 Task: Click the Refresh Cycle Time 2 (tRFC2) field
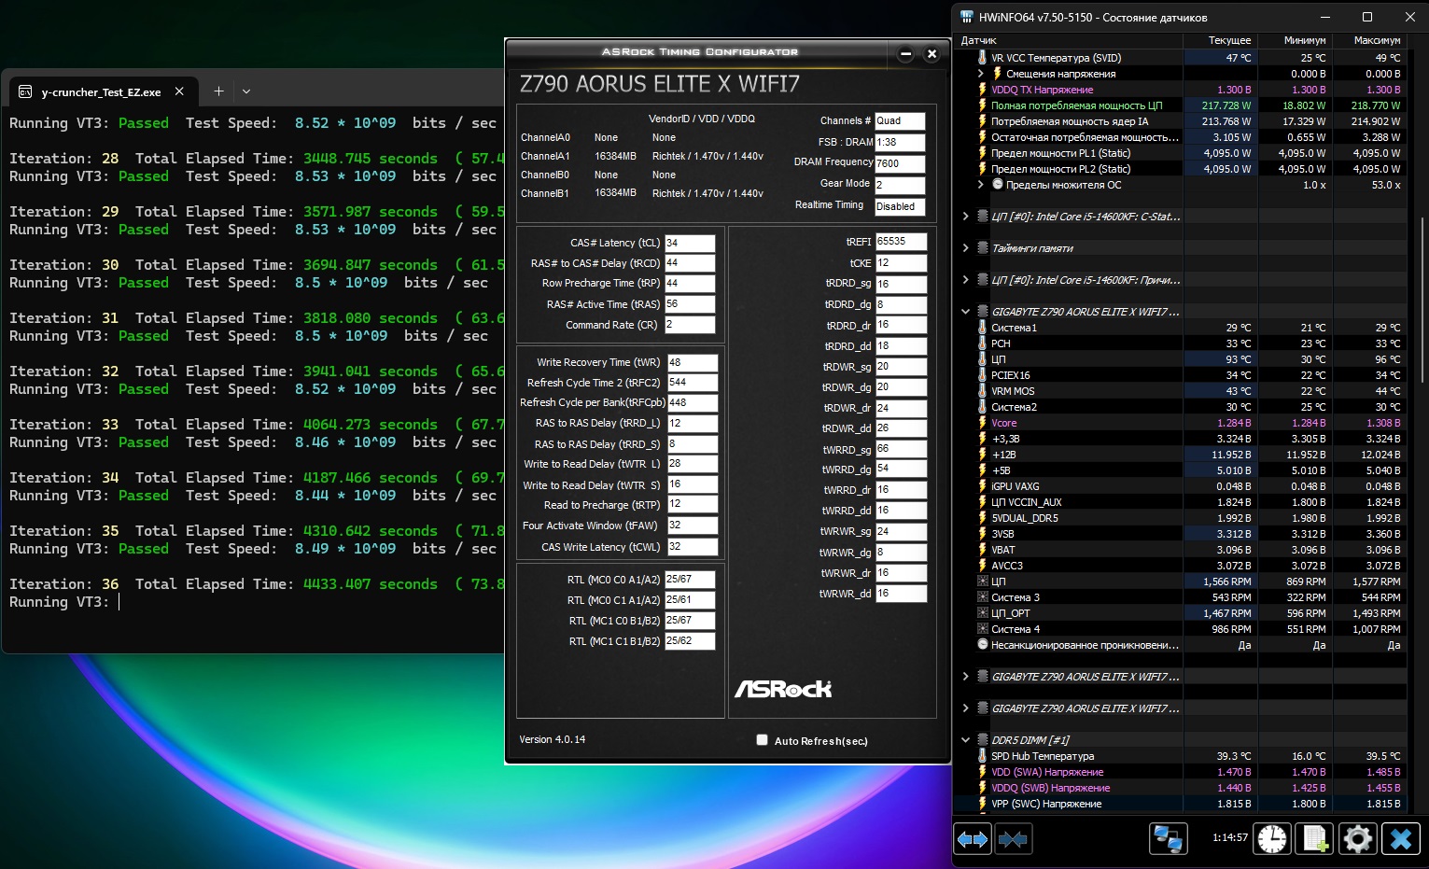pos(693,383)
